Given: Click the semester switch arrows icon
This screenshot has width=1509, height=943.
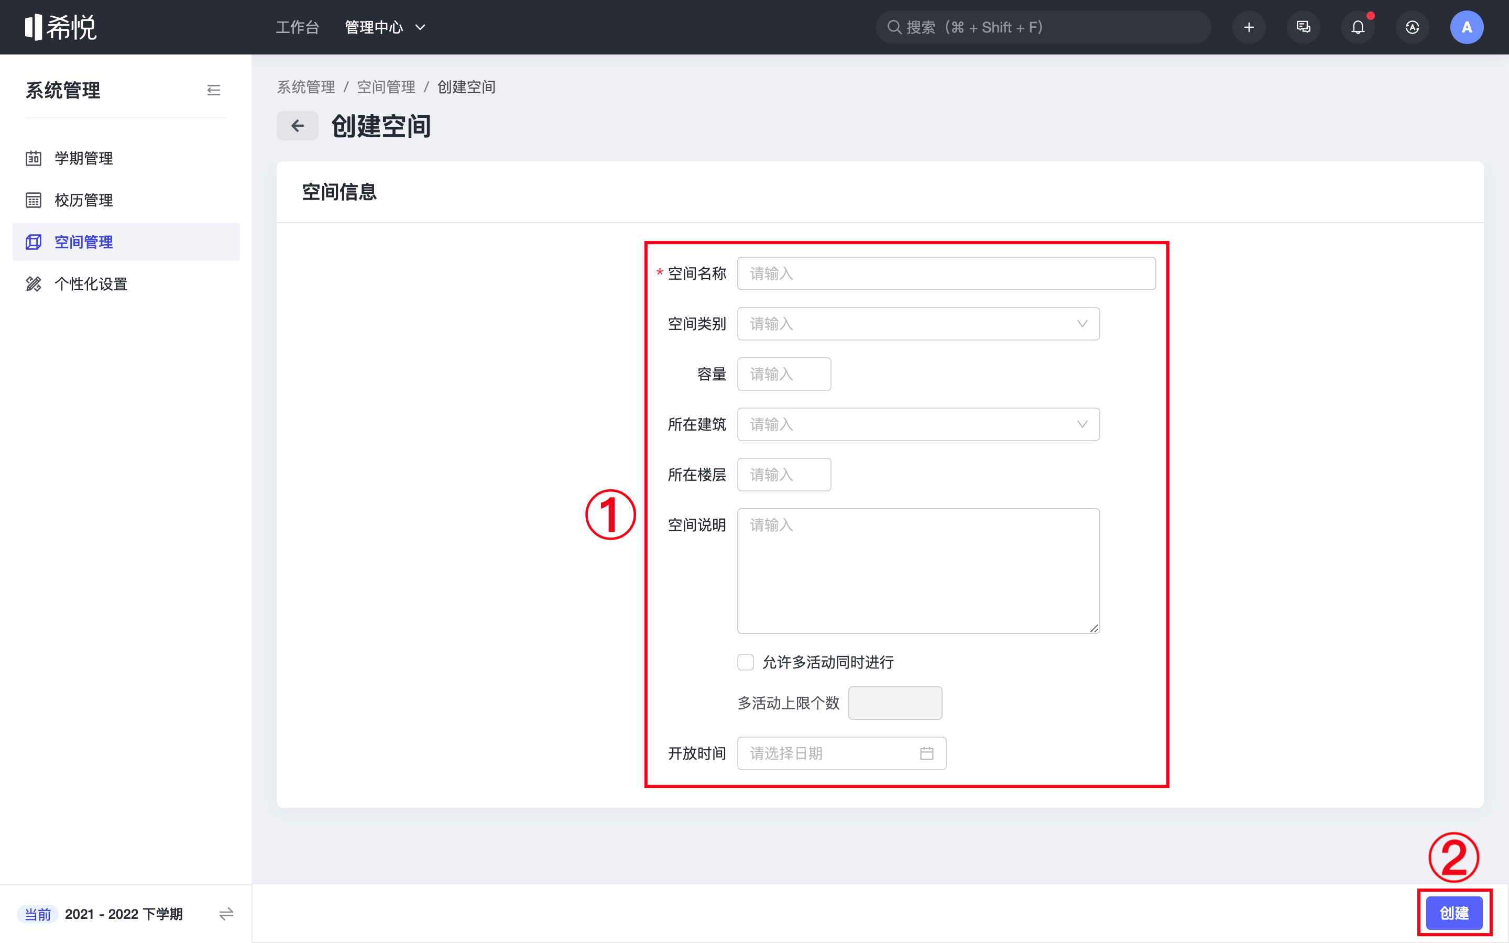Looking at the screenshot, I should tap(226, 914).
